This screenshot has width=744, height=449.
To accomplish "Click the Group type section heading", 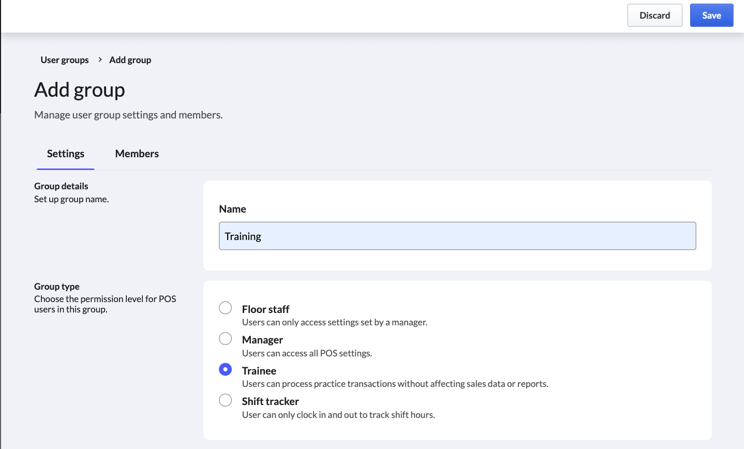I will [x=57, y=287].
